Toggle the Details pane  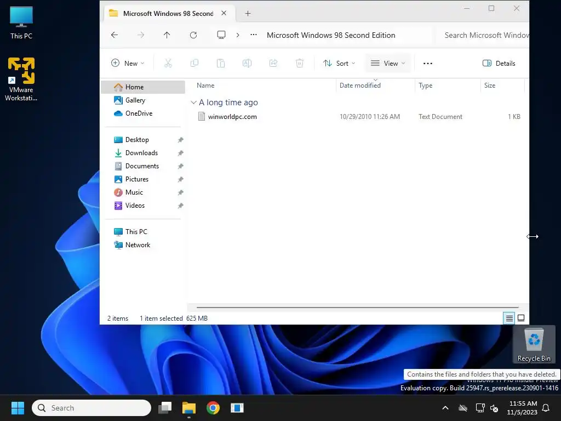(499, 64)
